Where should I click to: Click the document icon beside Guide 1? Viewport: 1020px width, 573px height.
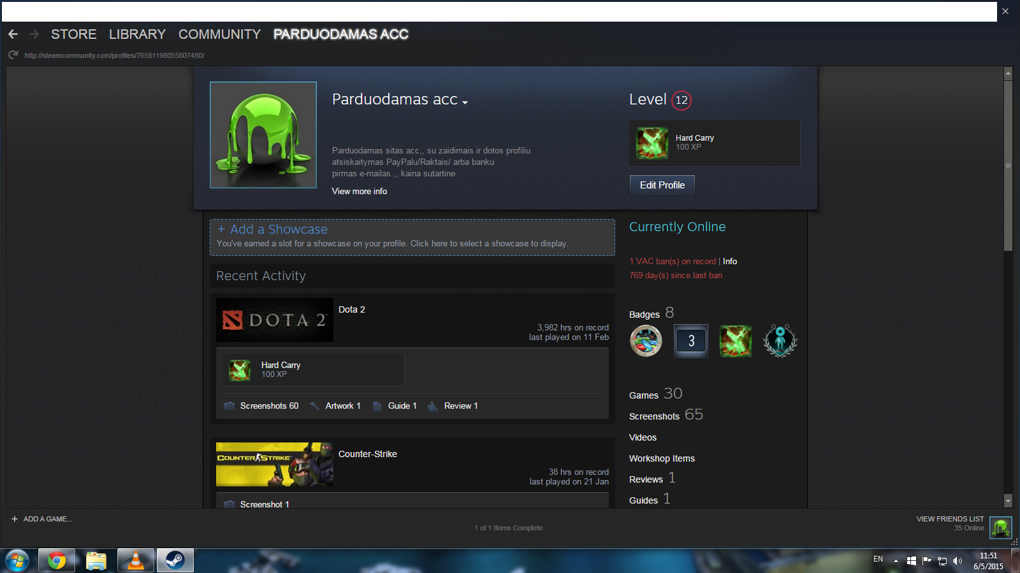[x=377, y=406]
